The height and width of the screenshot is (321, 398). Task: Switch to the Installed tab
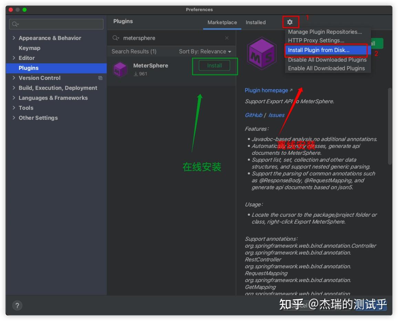click(255, 22)
